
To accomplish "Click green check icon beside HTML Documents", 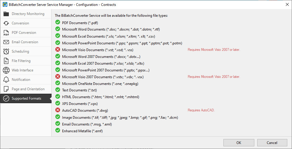I will pyautogui.click(x=58, y=96).
